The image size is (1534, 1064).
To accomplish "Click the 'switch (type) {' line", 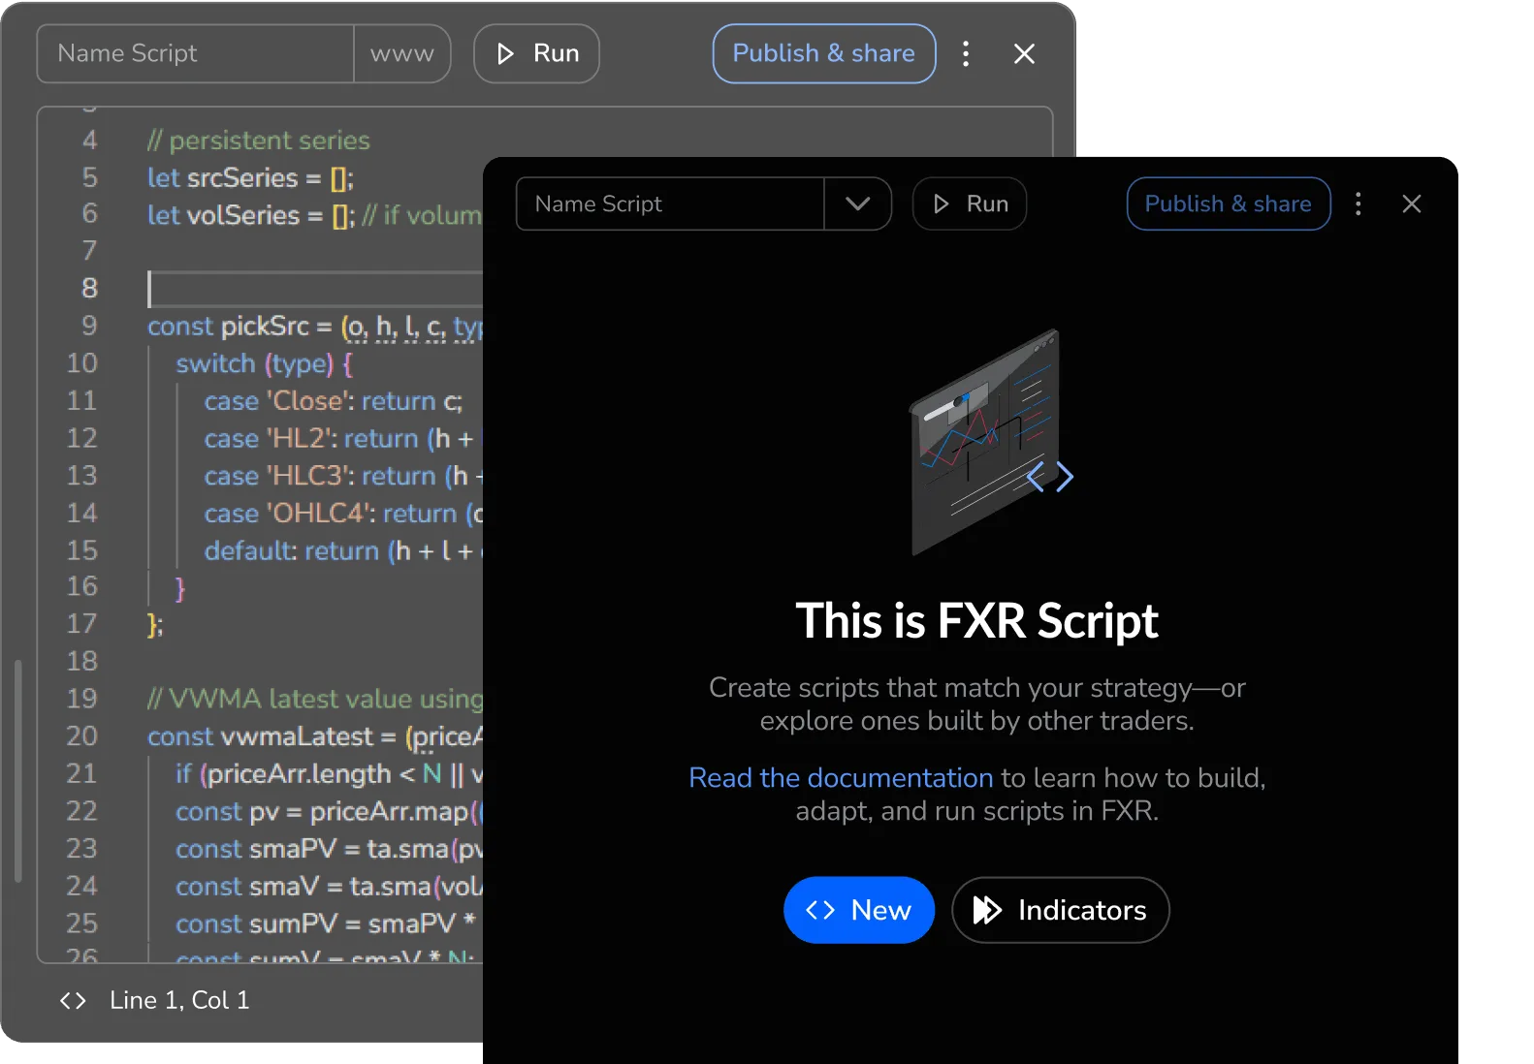I will click(x=264, y=364).
